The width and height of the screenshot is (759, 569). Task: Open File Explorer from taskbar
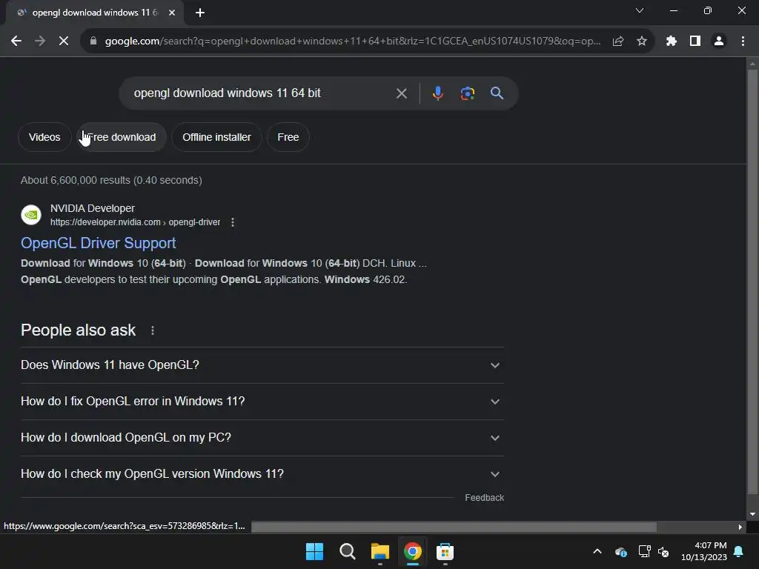click(380, 551)
